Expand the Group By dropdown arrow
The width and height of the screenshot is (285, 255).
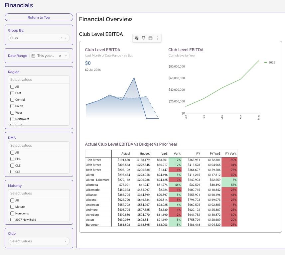coord(66,38)
